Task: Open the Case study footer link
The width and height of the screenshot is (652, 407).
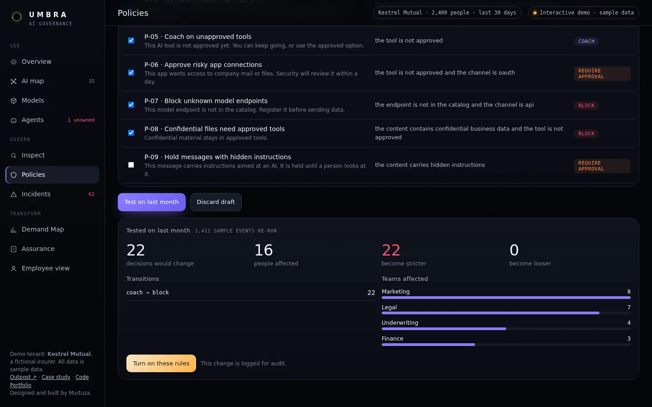Action: click(x=56, y=377)
